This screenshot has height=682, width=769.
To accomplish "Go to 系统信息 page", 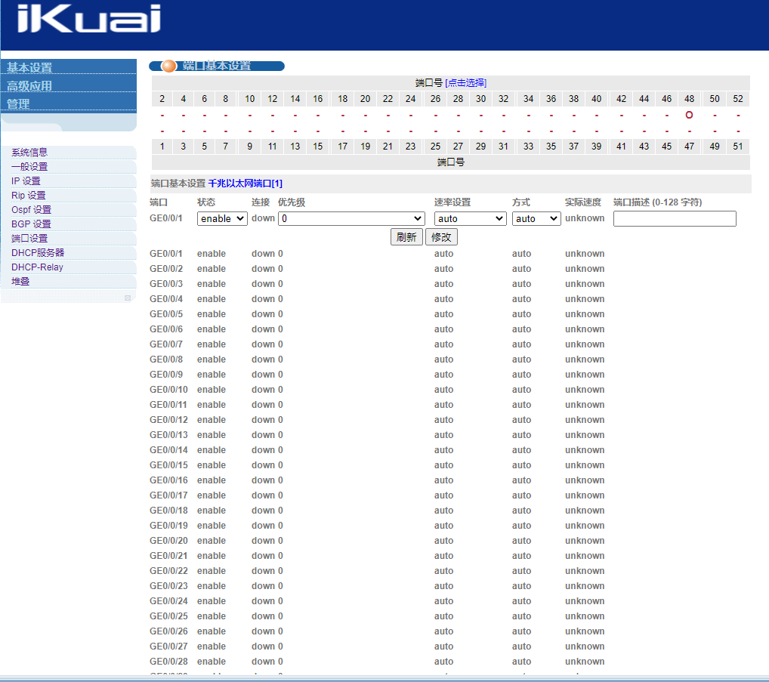I will point(29,153).
